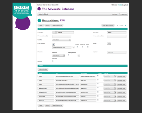The width and height of the screenshot is (142, 113).
Task: Uncheck the Primary Passion checkbox
Action: coord(68,55)
